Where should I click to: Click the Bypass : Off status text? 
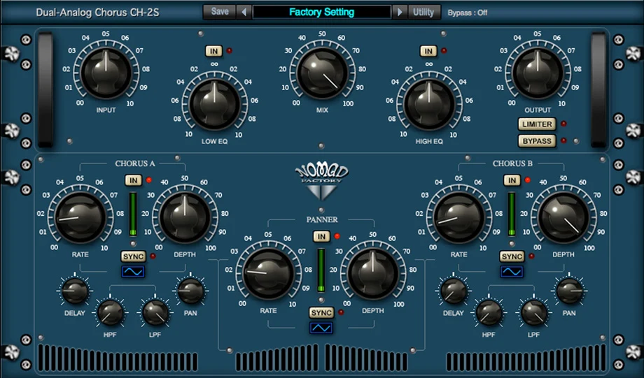[x=468, y=13]
